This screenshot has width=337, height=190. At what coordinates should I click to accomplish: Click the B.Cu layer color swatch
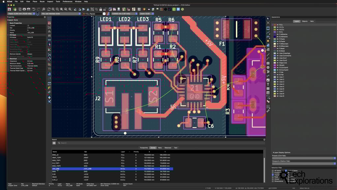pos(274,32)
